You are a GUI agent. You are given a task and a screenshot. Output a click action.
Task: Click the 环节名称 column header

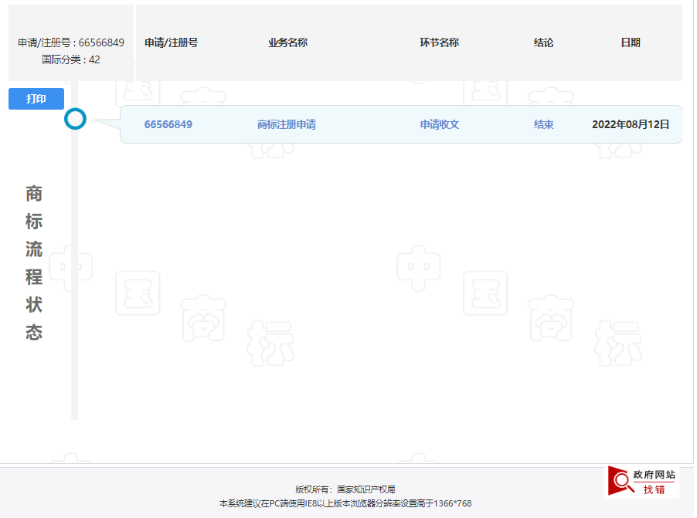tap(438, 42)
